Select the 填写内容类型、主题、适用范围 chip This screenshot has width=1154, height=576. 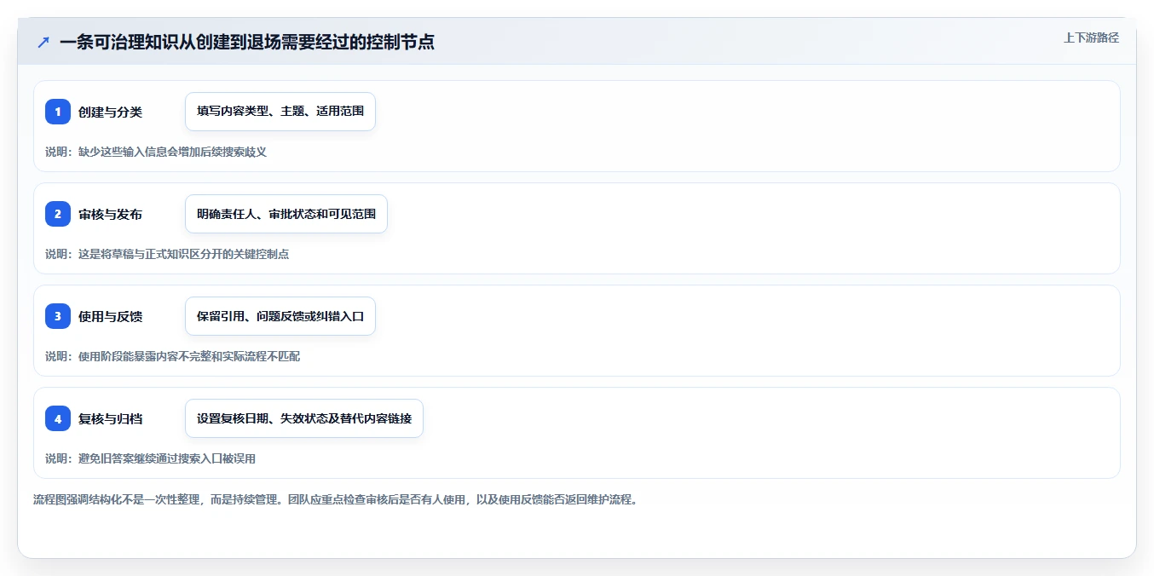coord(280,112)
